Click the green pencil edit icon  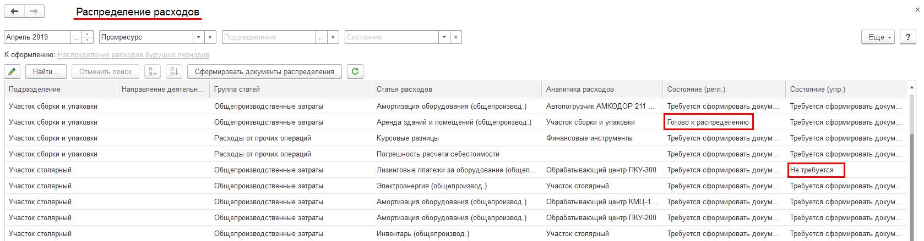(12, 72)
